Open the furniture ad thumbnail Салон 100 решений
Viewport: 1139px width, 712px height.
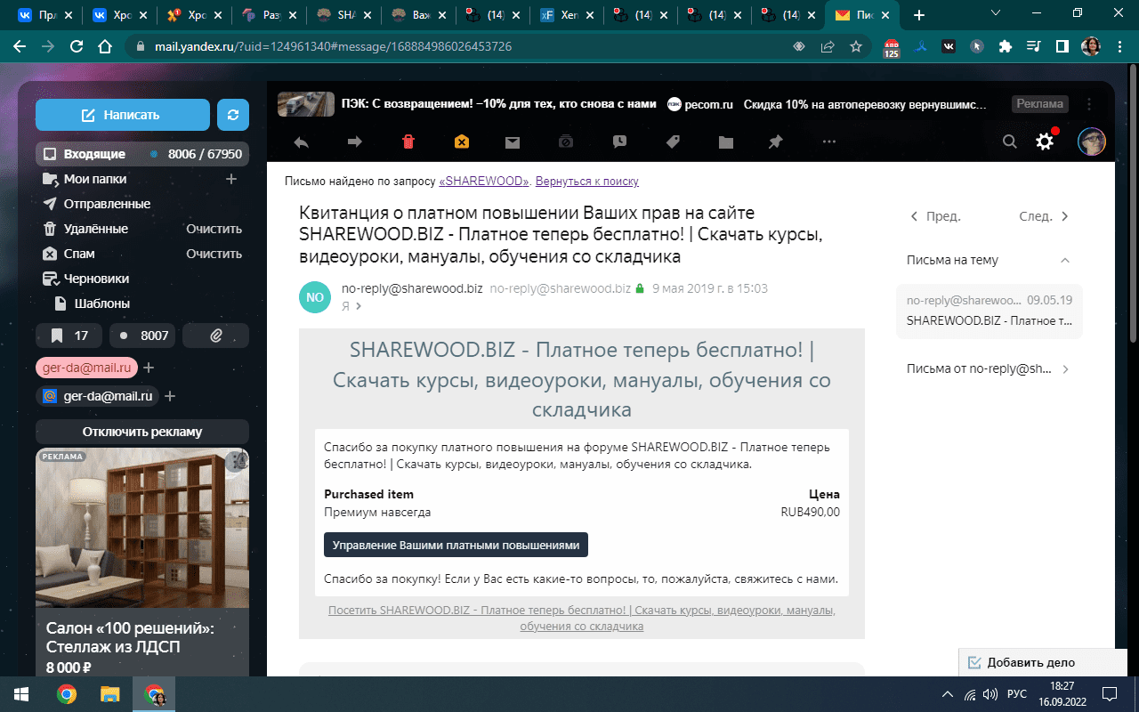pyautogui.click(x=142, y=528)
